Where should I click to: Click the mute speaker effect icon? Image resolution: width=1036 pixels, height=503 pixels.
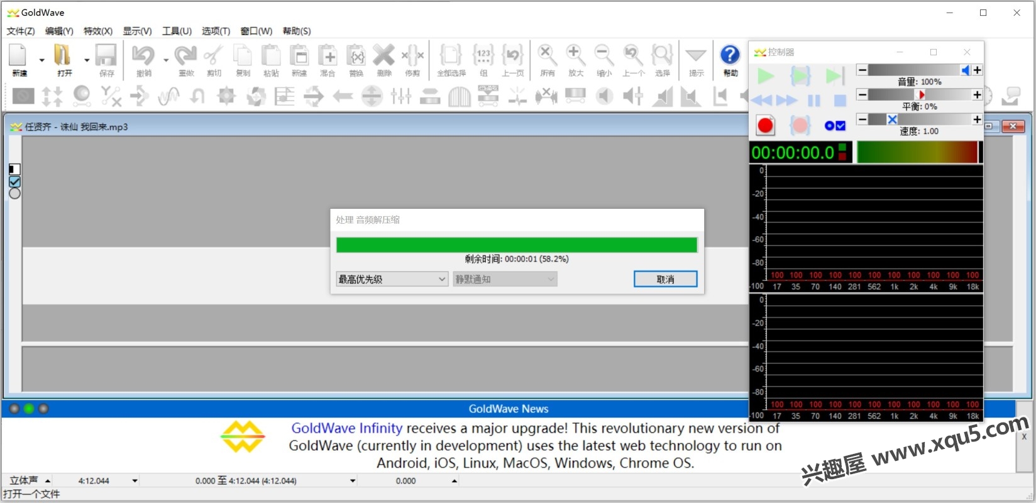[604, 96]
